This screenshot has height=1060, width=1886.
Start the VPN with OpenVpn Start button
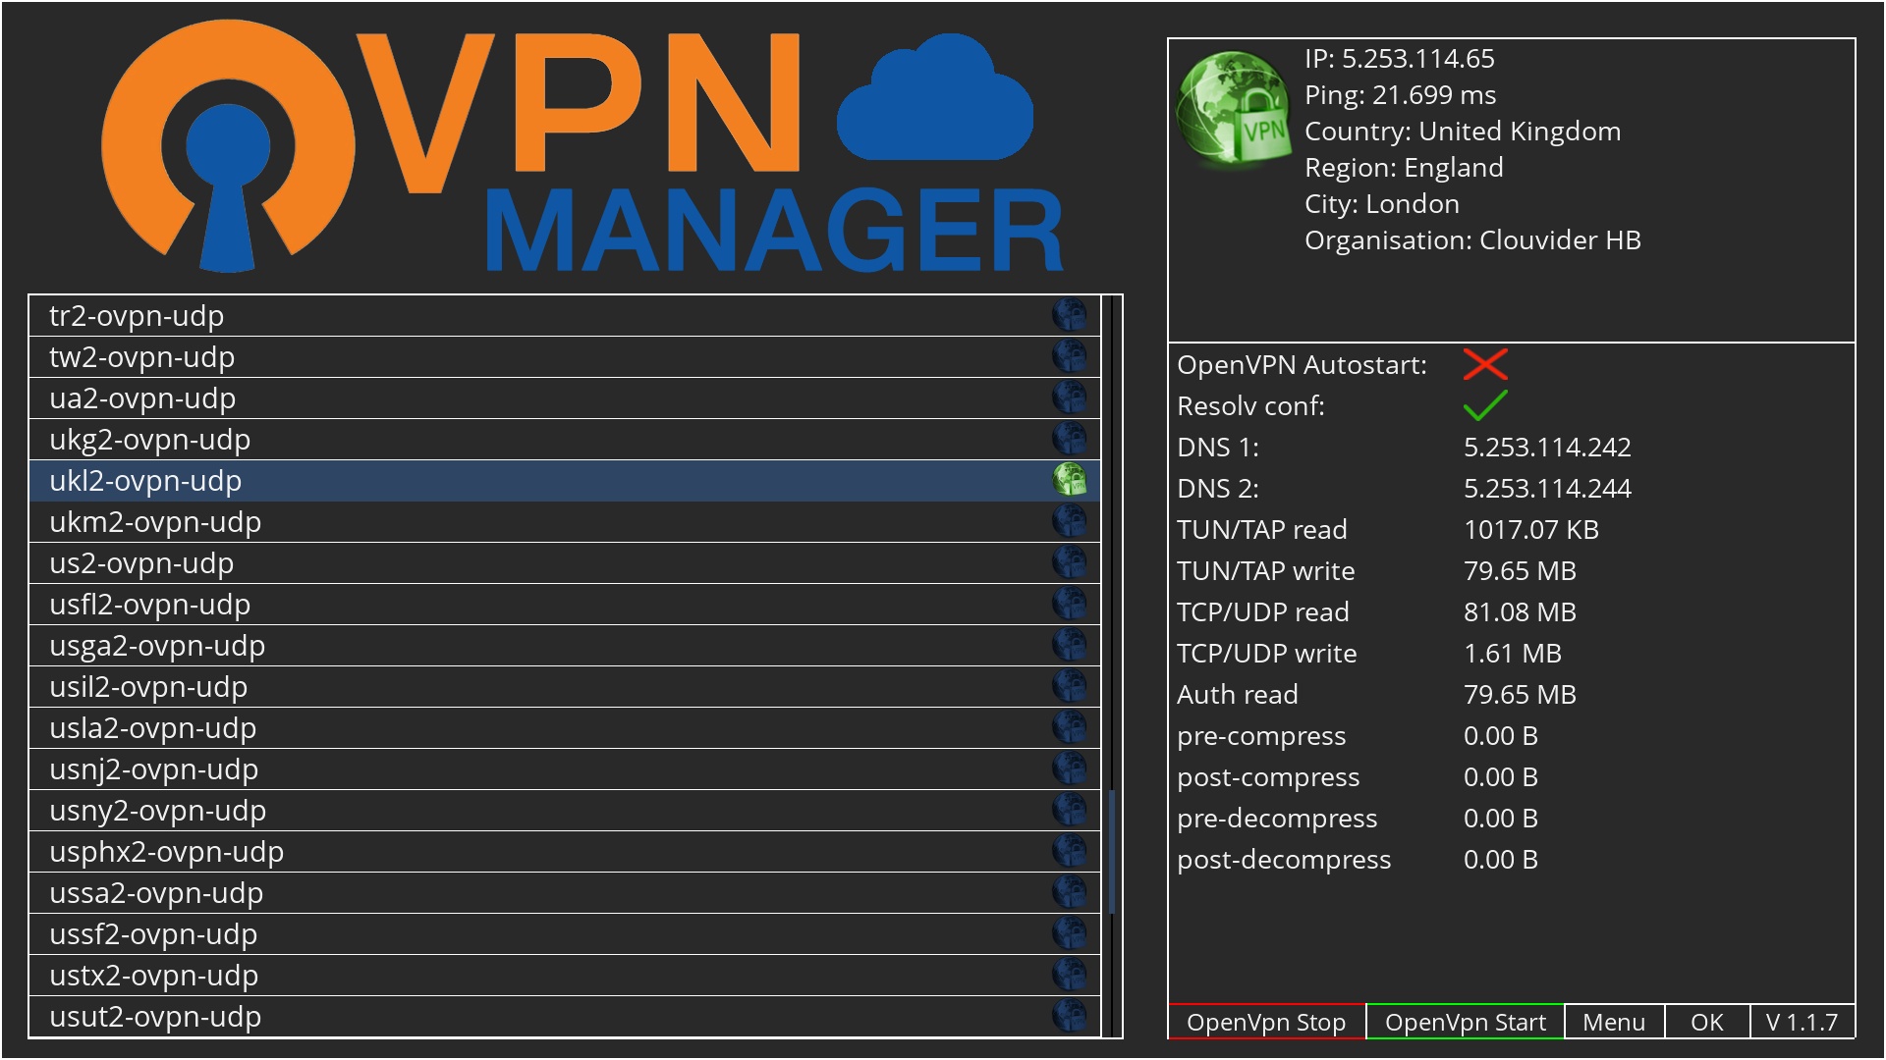point(1466,1022)
